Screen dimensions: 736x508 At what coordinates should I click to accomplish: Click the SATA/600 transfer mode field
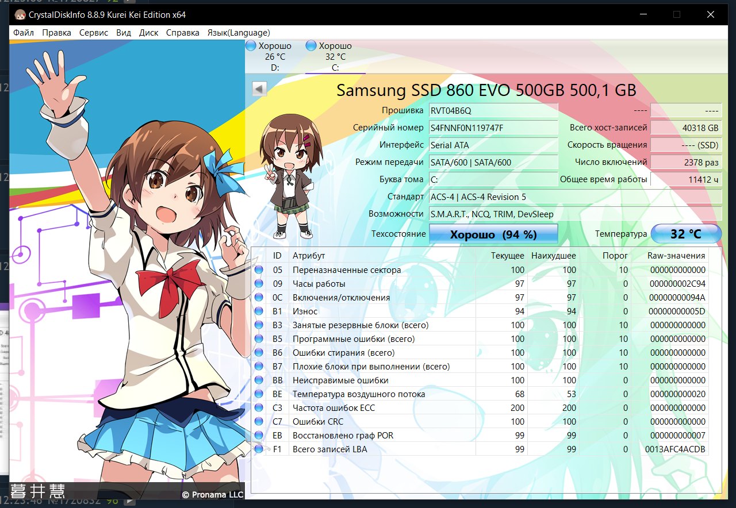pos(494,162)
